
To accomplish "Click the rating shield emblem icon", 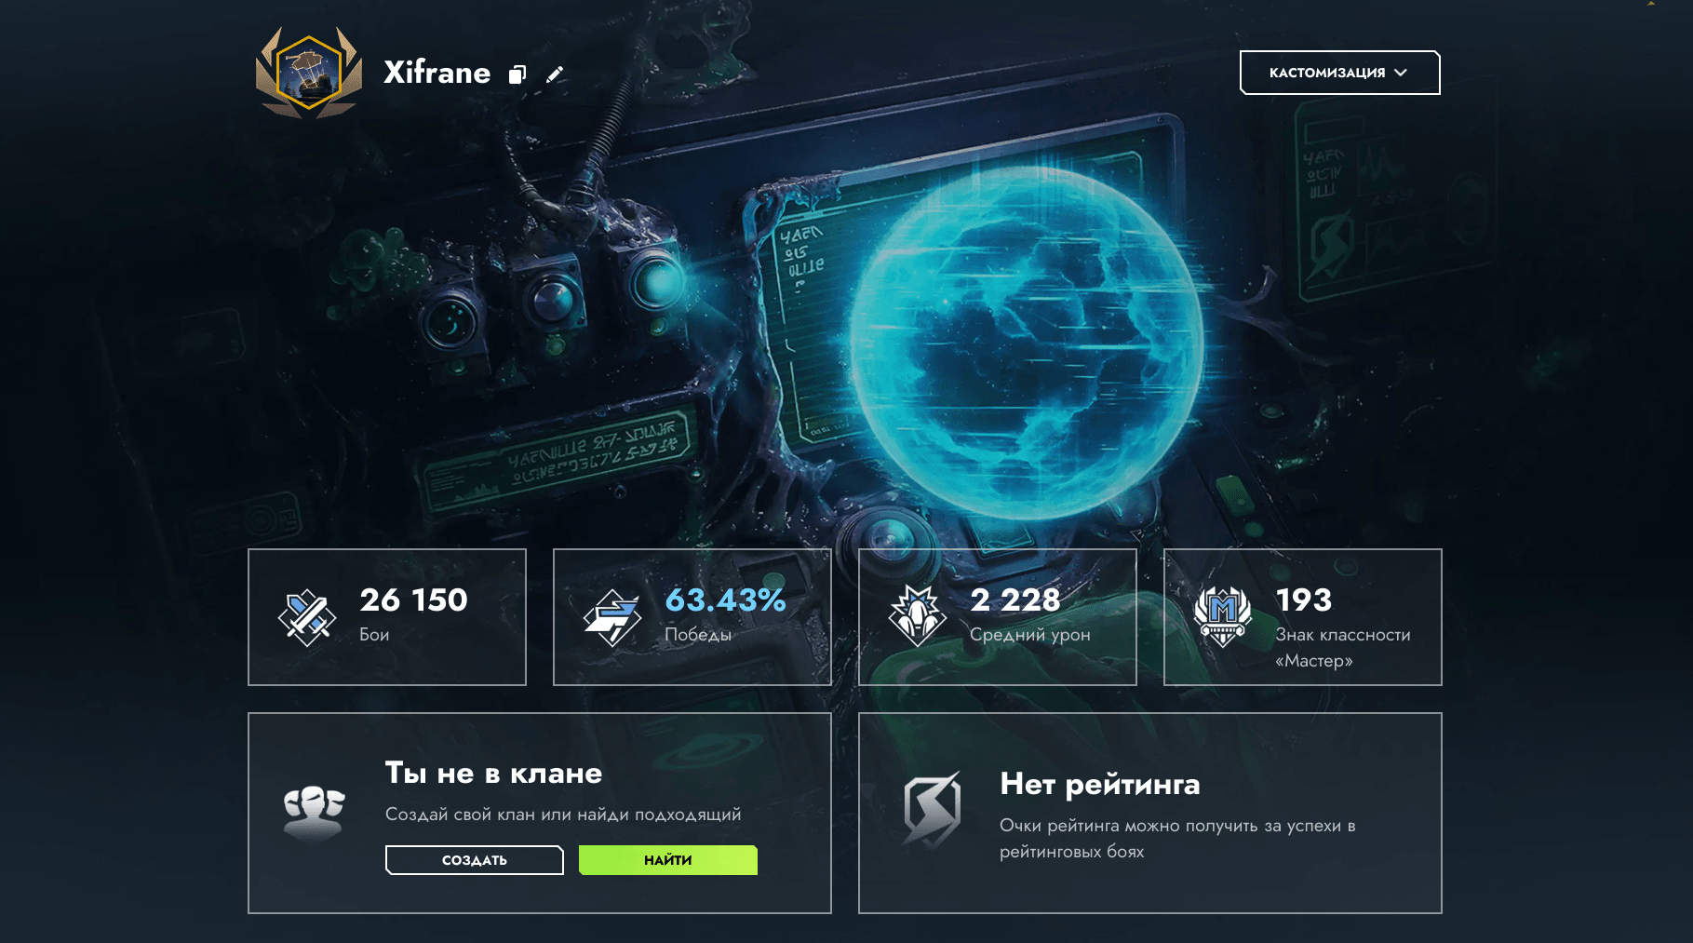I will (x=932, y=810).
